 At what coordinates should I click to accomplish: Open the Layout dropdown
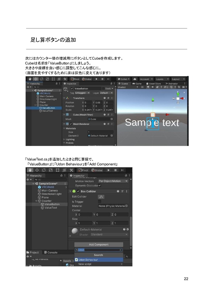point(178,79)
